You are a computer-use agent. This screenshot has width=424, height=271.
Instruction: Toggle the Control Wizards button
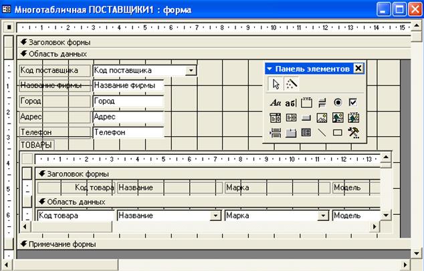coord(292,84)
